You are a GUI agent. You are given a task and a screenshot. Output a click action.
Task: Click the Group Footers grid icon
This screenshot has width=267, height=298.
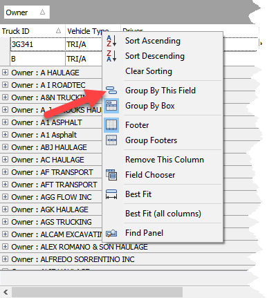tap(111, 140)
